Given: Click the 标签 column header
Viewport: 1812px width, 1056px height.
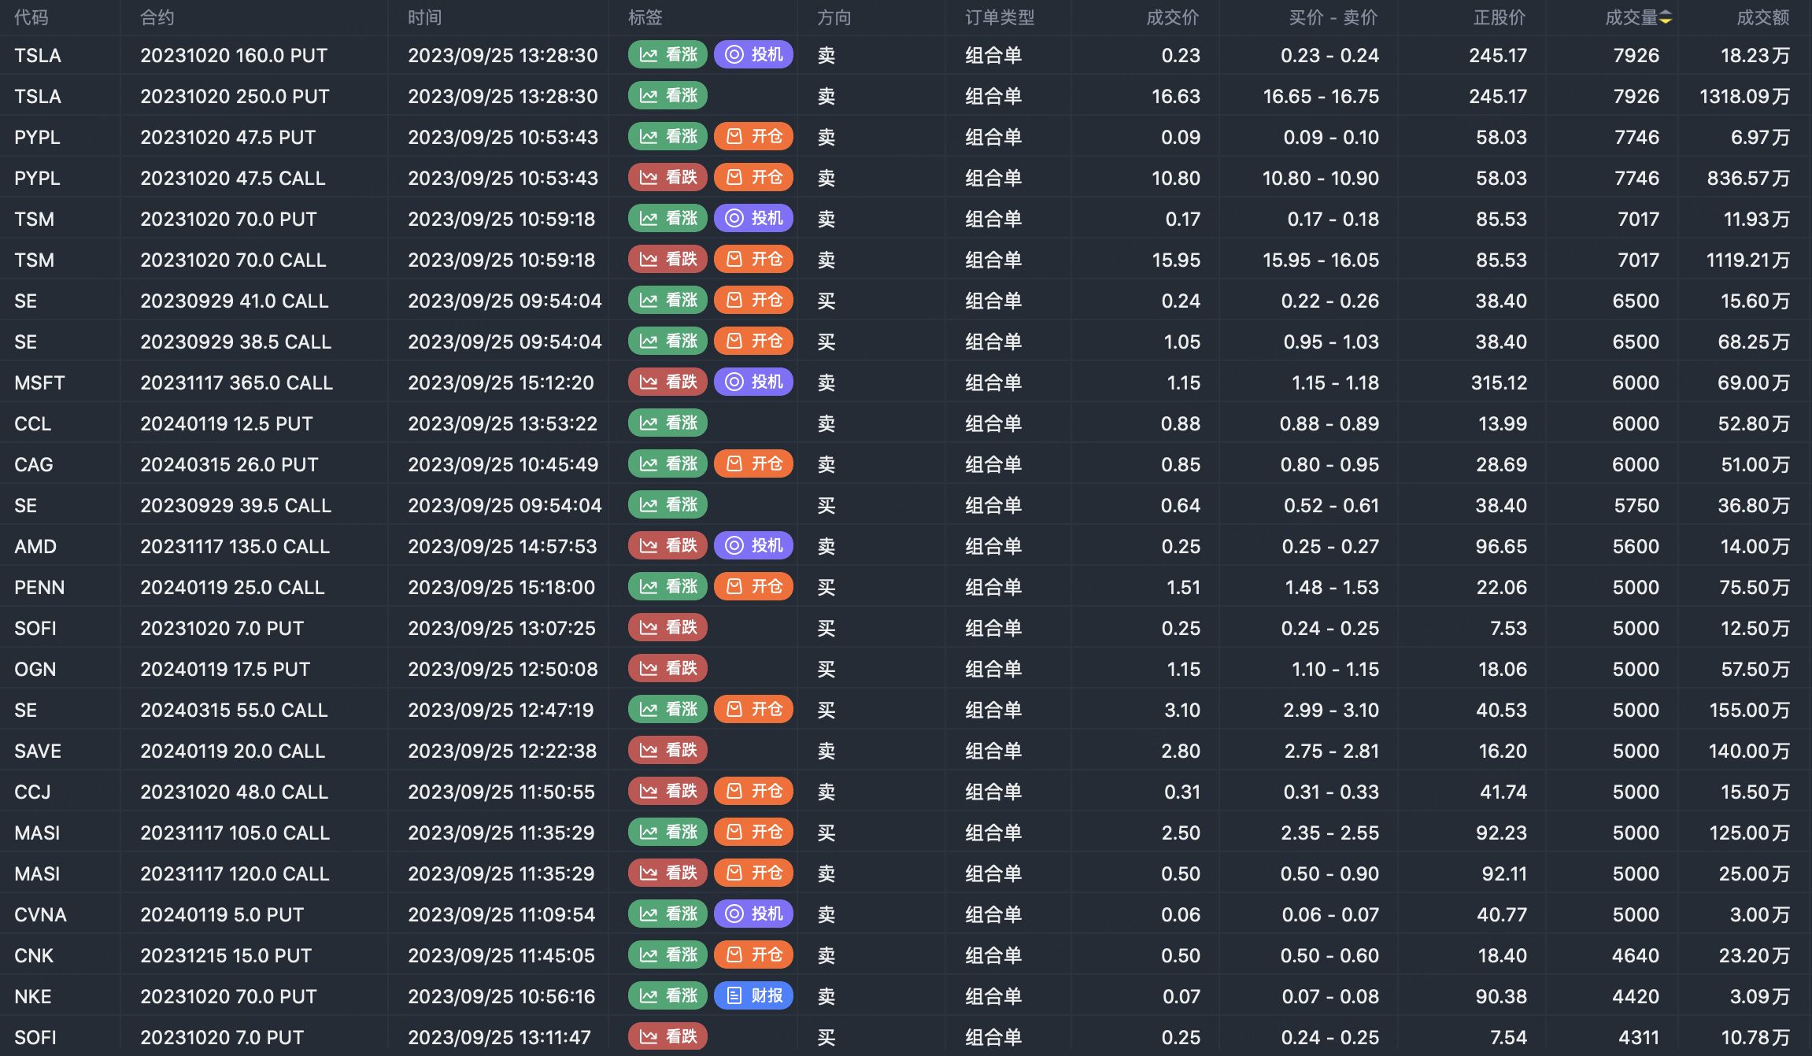Looking at the screenshot, I should (x=645, y=17).
